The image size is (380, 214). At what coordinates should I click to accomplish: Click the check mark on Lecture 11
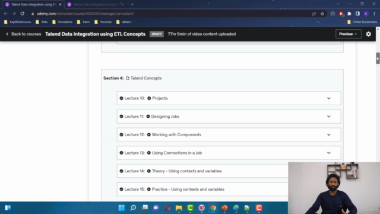click(x=121, y=117)
